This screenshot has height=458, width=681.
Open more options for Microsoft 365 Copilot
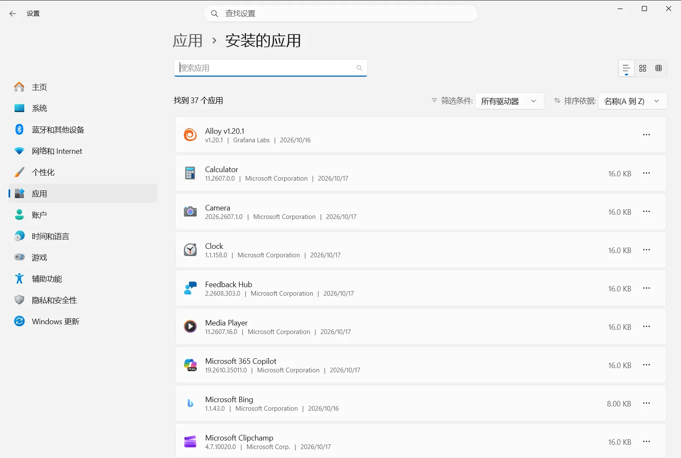pos(647,365)
